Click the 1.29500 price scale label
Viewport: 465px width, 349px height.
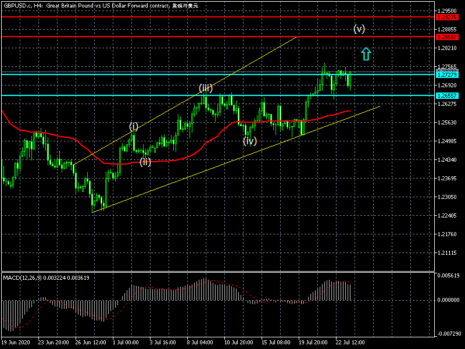tap(447, 11)
